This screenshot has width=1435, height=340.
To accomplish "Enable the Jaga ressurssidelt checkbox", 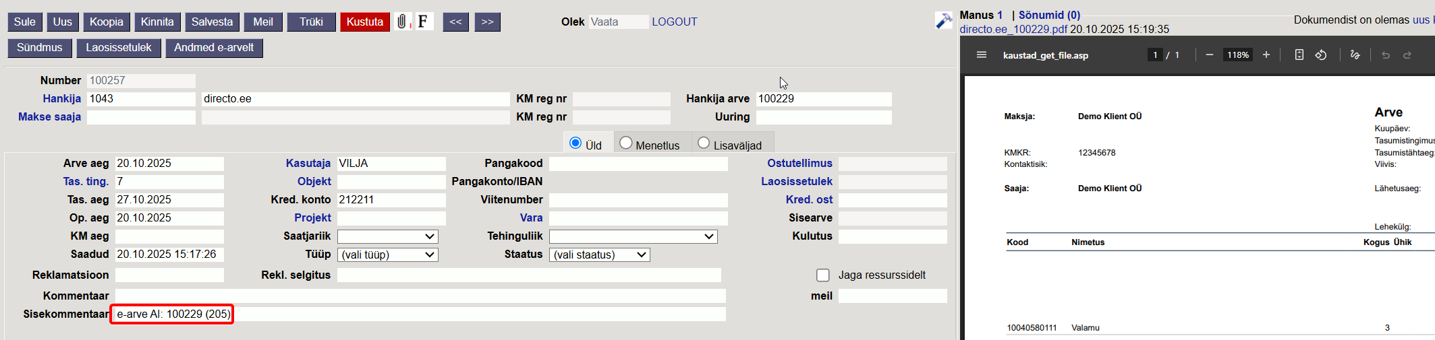I will [822, 275].
